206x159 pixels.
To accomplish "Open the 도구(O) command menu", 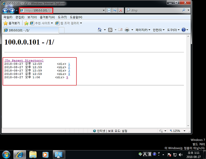I will [x=173, y=30].
